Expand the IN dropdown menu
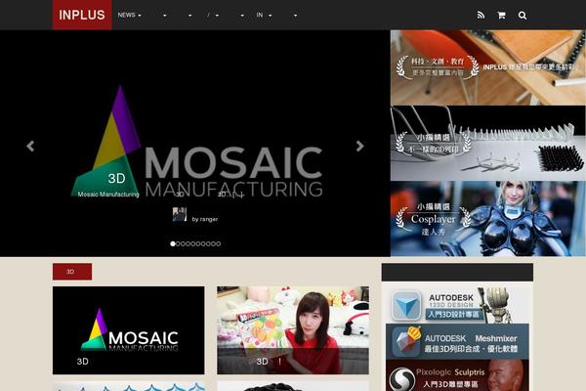Viewport: 586px width, 391px height. click(264, 15)
